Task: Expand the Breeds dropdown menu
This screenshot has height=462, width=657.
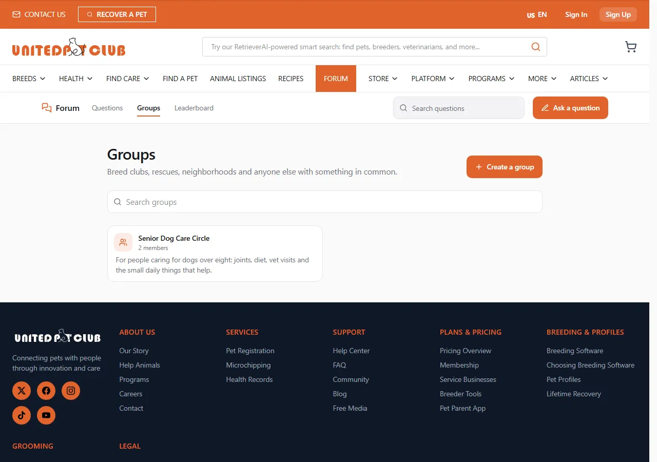Action: coord(29,79)
